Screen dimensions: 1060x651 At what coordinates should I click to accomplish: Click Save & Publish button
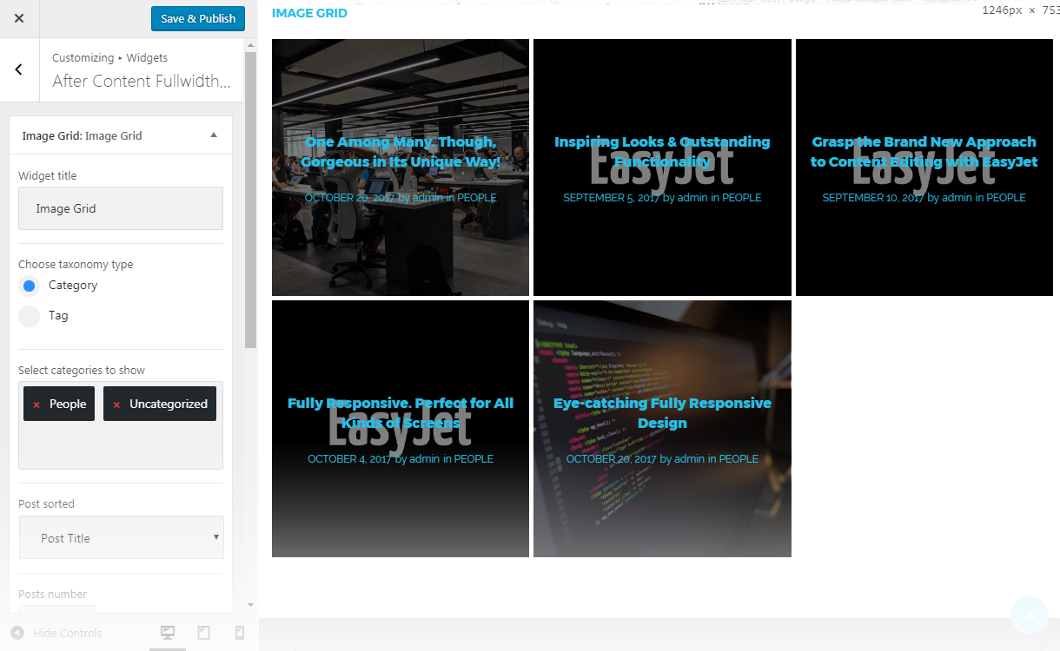pos(198,18)
